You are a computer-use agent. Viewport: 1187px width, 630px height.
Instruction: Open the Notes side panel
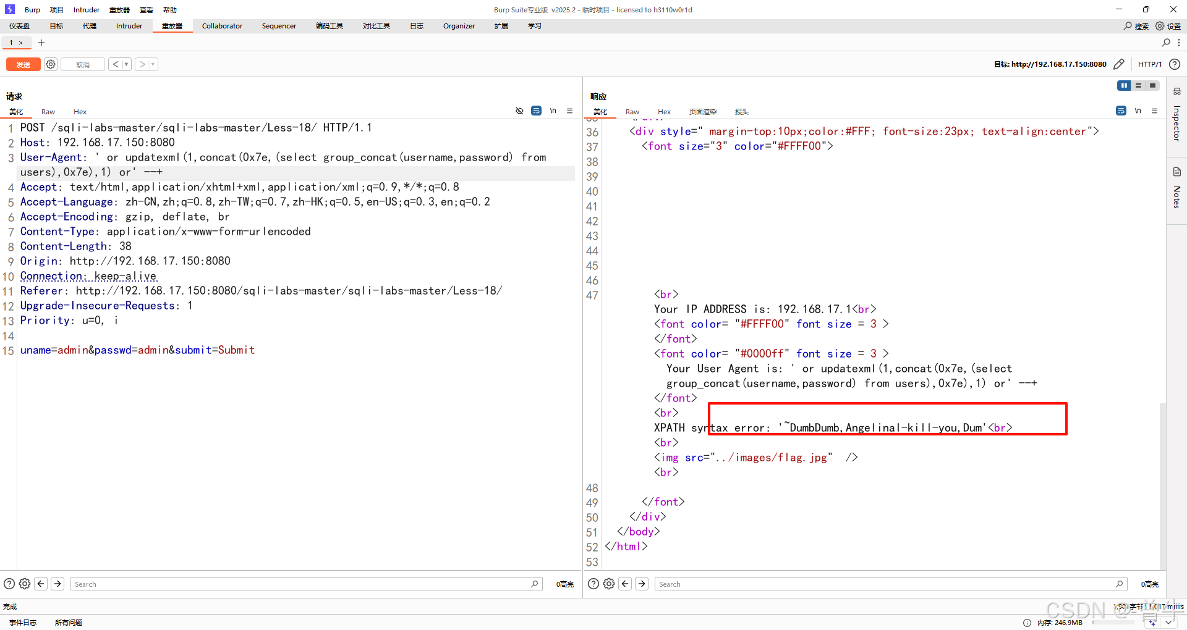pos(1176,188)
